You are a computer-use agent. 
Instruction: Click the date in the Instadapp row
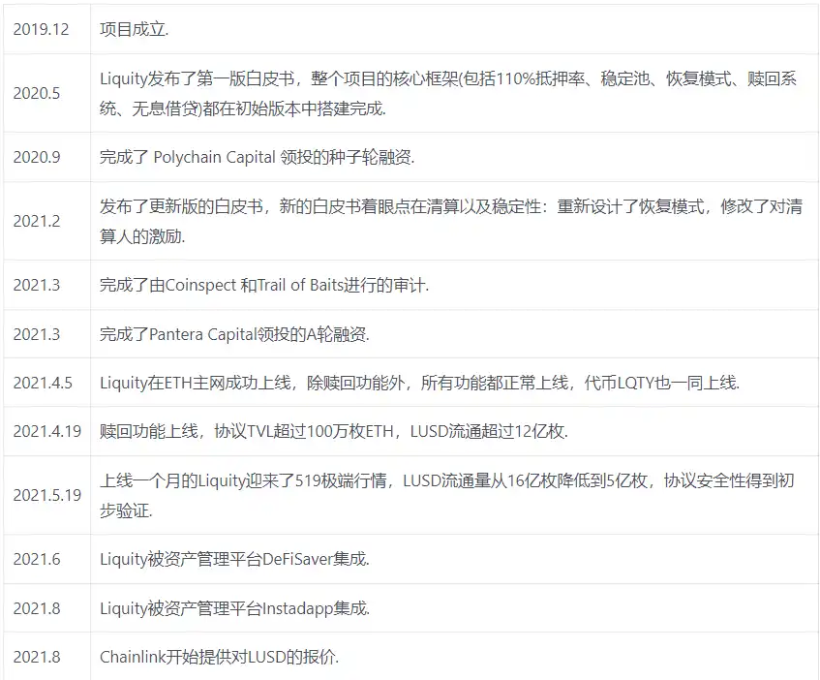[37, 608]
